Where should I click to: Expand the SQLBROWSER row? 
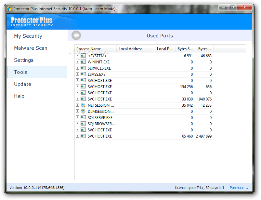[x=77, y=123]
